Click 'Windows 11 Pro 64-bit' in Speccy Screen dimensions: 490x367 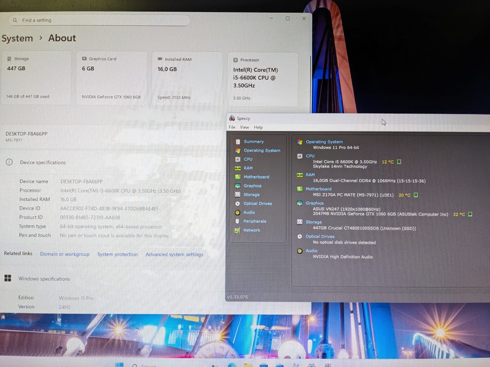336,147
